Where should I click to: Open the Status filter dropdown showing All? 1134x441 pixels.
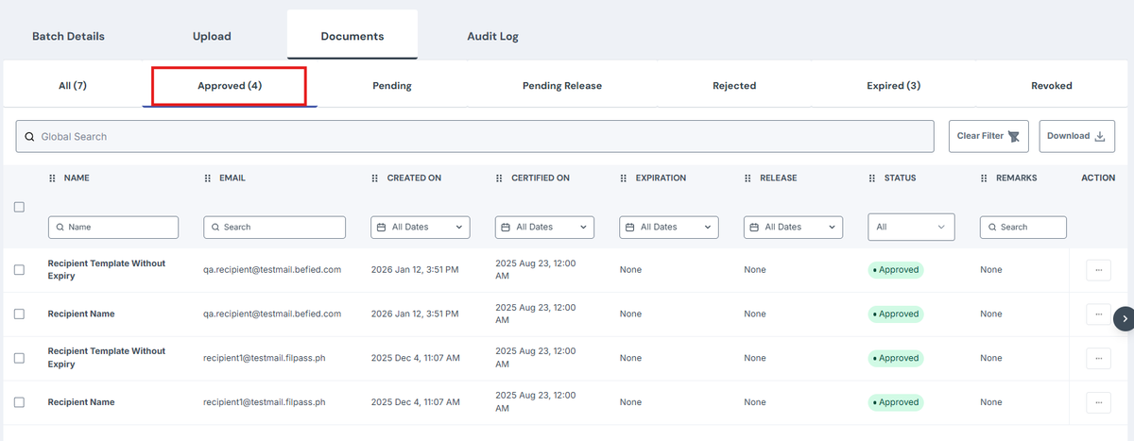911,227
